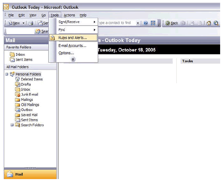The image size is (224, 185).
Task: Expand full Tools menu with chevron
Action: (x=73, y=59)
